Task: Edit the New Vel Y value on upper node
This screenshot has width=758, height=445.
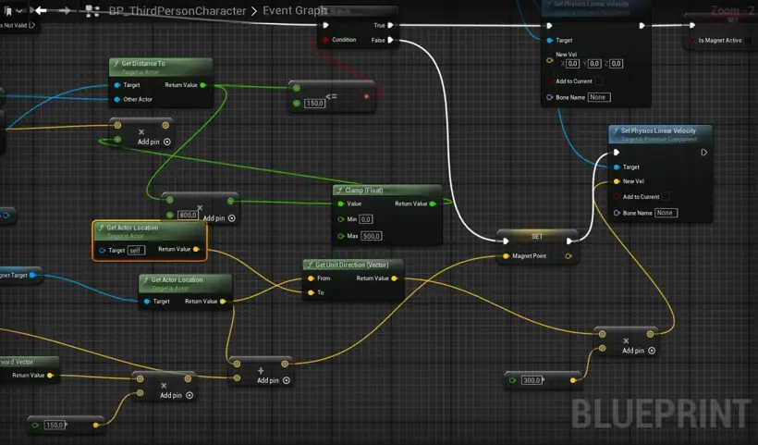Action: click(594, 63)
